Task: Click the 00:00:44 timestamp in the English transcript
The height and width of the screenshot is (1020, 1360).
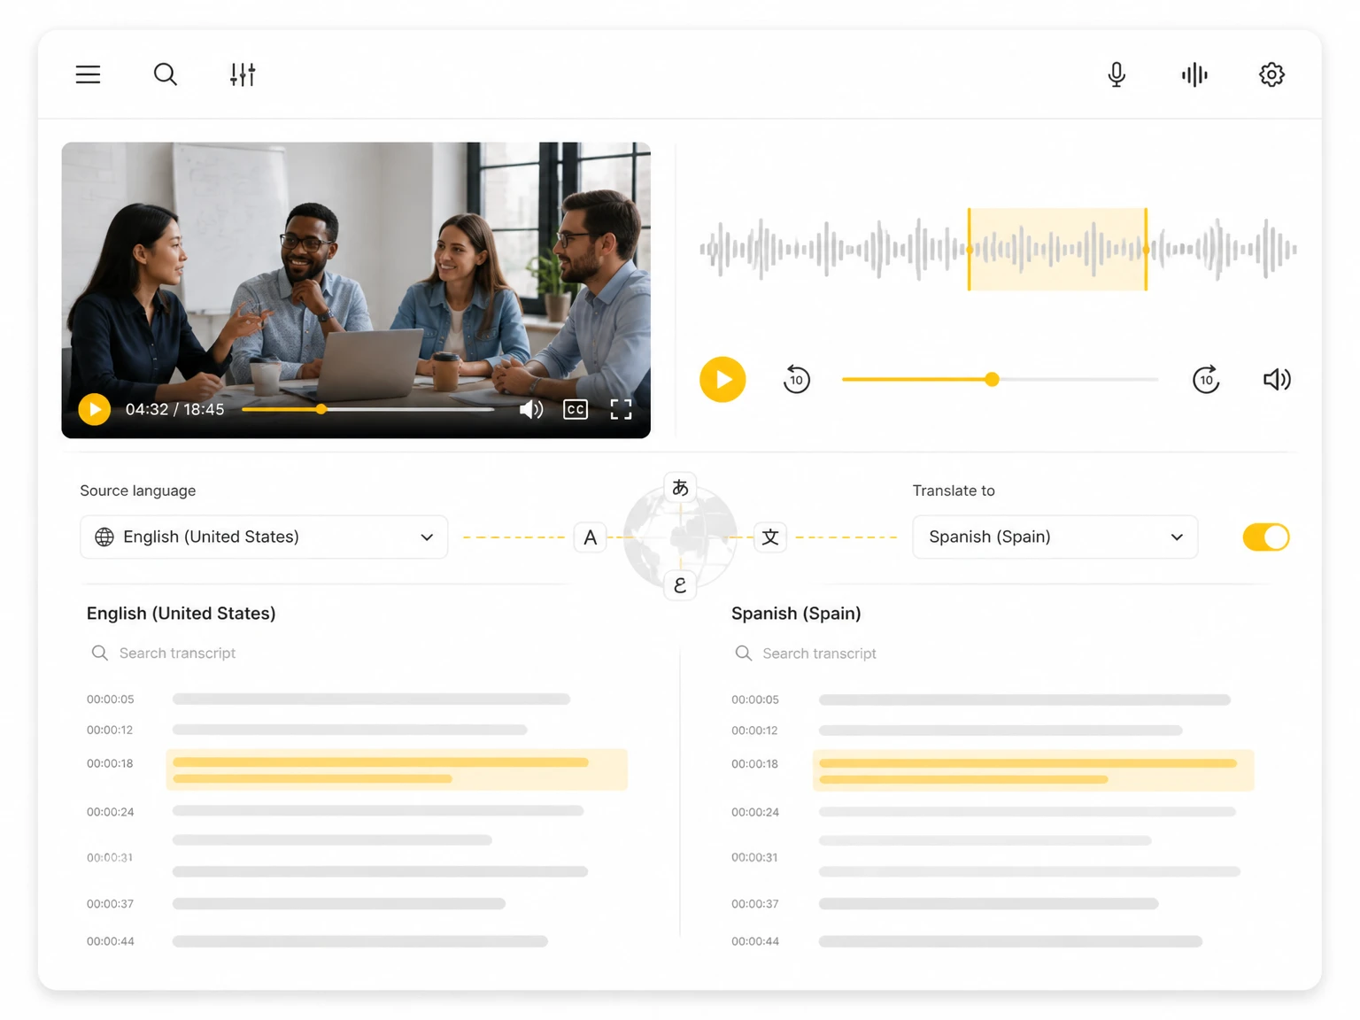Action: pyautogui.click(x=111, y=941)
